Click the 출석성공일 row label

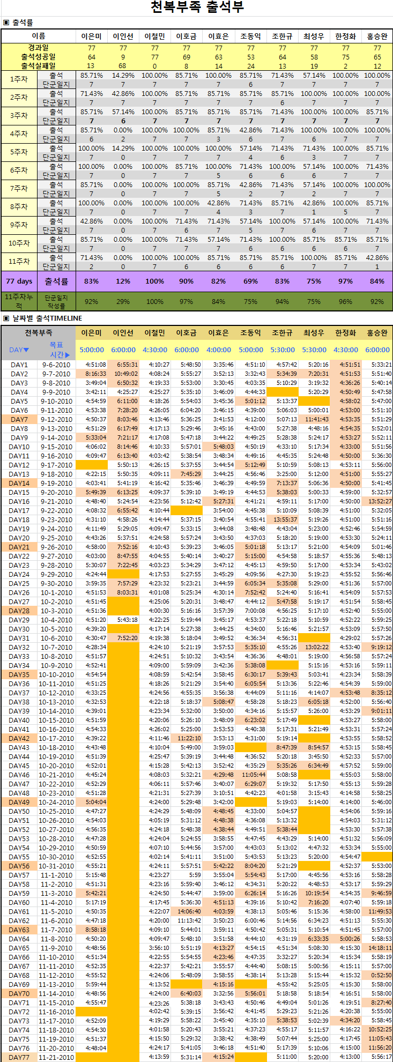pyautogui.click(x=38, y=57)
